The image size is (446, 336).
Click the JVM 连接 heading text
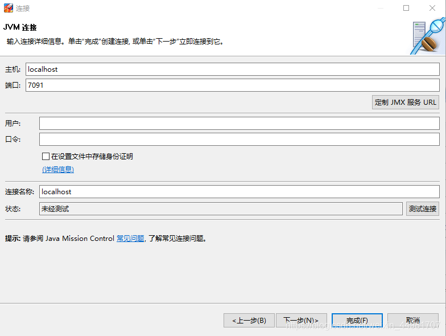[x=20, y=27]
